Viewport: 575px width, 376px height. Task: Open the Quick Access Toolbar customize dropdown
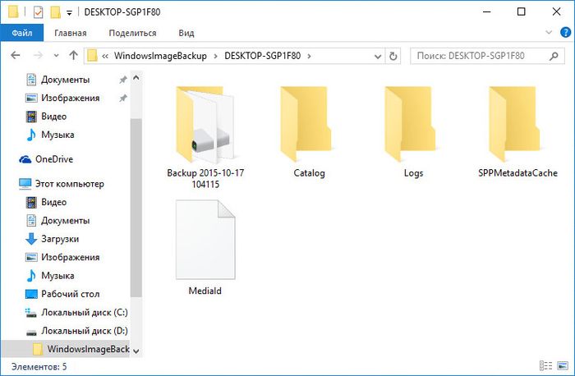click(70, 12)
